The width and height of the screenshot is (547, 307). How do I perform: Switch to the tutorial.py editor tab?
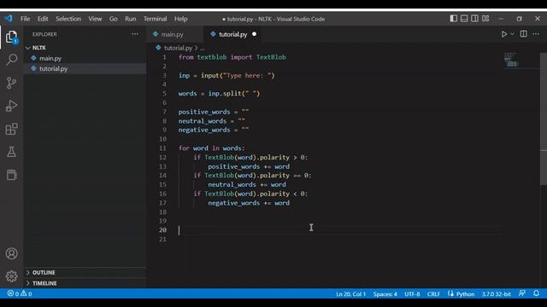tap(233, 34)
